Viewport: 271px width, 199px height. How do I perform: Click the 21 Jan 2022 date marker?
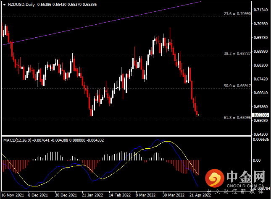pos(92,195)
